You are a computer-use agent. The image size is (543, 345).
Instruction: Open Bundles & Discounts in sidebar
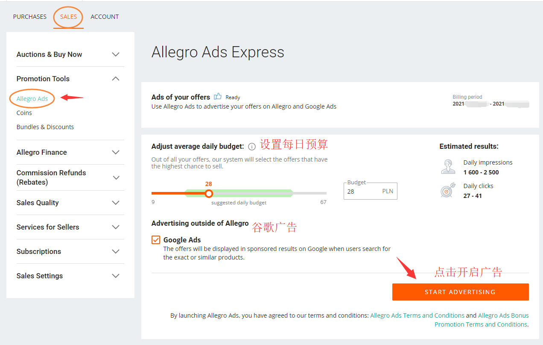tap(45, 127)
